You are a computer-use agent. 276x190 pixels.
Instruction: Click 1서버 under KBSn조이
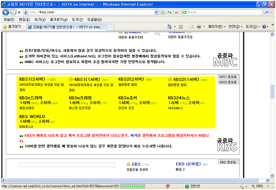(124, 103)
